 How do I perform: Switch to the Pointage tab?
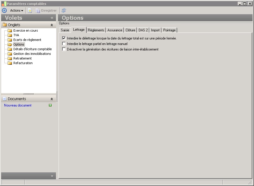[x=169, y=30]
